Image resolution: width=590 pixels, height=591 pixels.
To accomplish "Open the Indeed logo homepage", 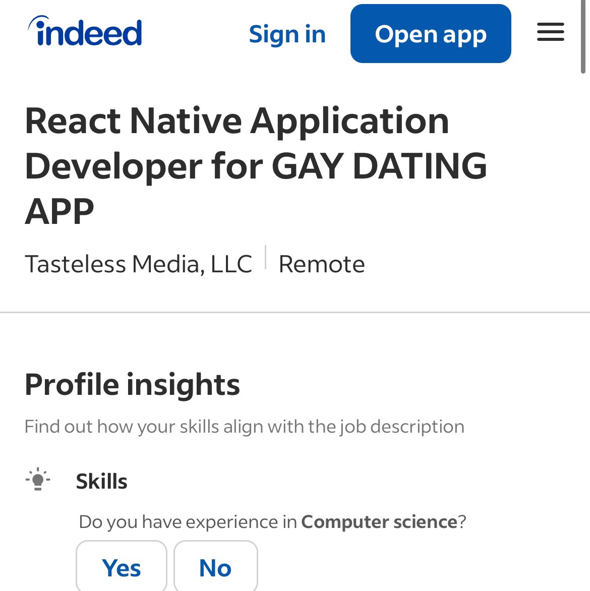I will pyautogui.click(x=85, y=31).
